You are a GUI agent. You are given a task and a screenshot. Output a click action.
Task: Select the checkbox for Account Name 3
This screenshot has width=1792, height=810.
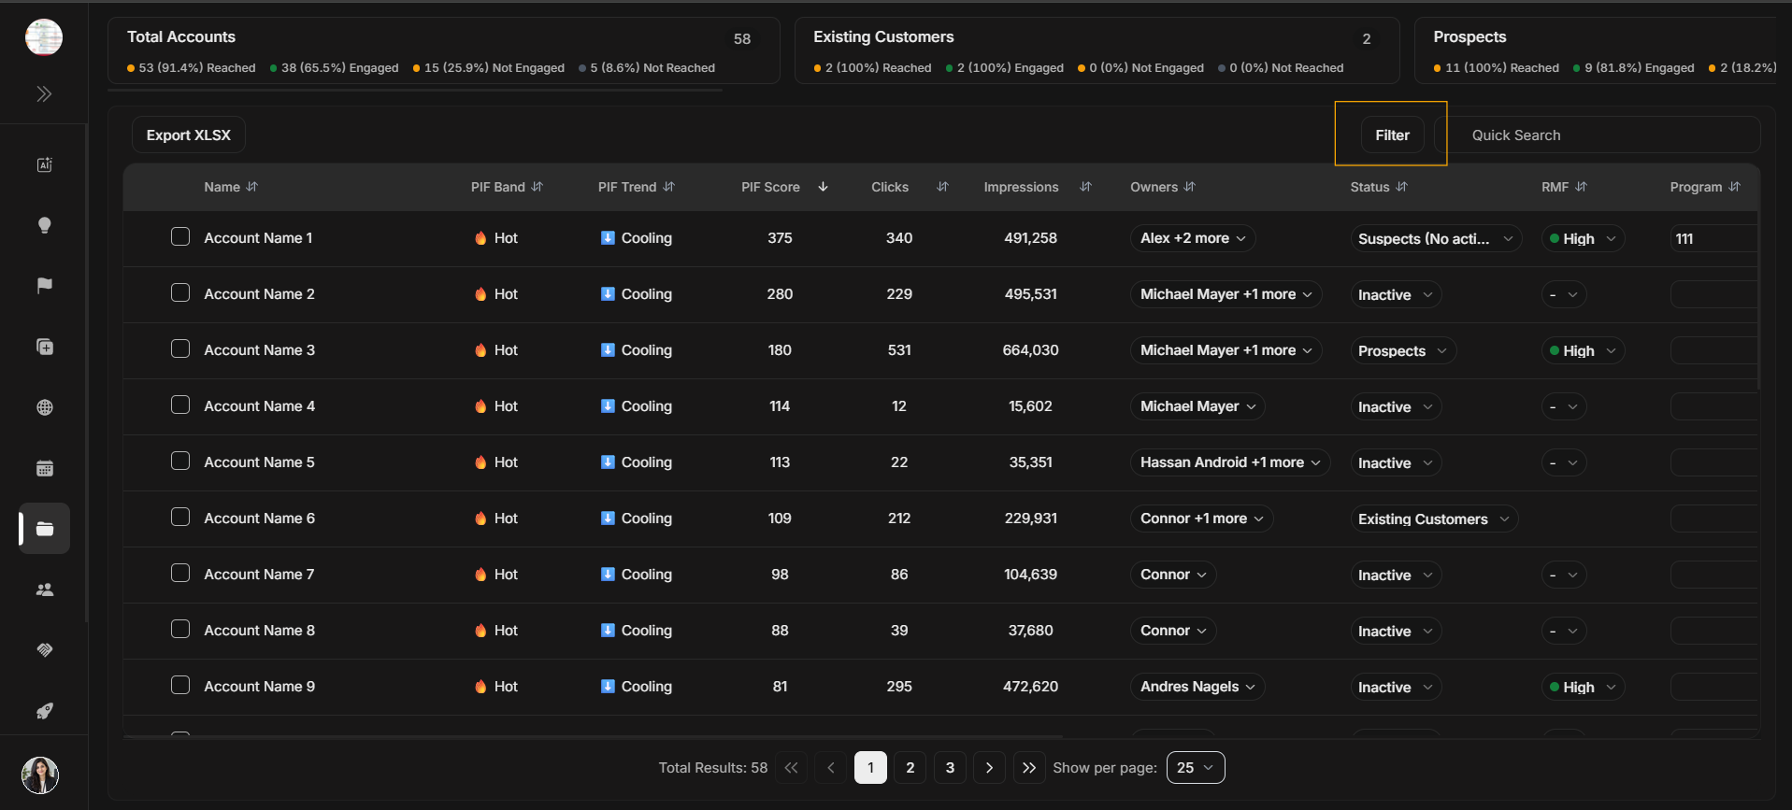[x=180, y=348]
